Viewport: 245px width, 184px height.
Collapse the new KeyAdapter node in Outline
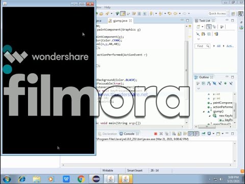click(x=210, y=116)
